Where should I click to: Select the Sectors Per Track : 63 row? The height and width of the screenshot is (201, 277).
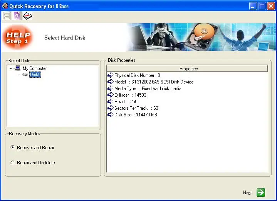(x=136, y=108)
